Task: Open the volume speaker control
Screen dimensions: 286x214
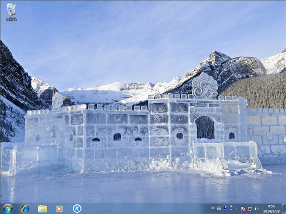Action: pos(256,208)
